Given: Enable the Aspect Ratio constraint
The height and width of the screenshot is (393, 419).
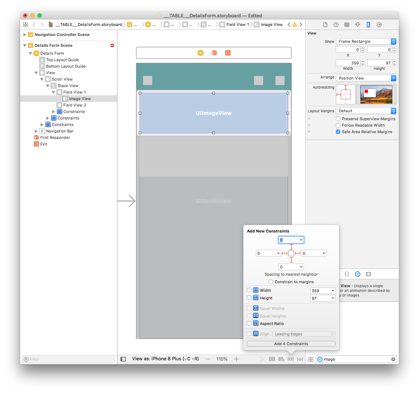Looking at the screenshot, I should click(249, 323).
